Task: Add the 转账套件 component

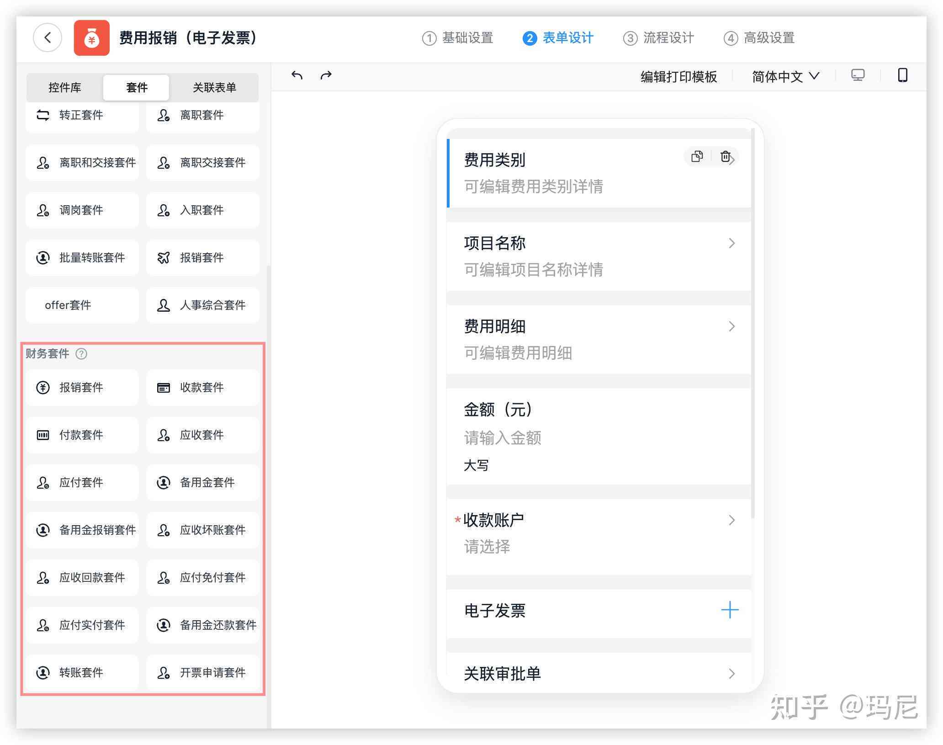Action: click(82, 673)
